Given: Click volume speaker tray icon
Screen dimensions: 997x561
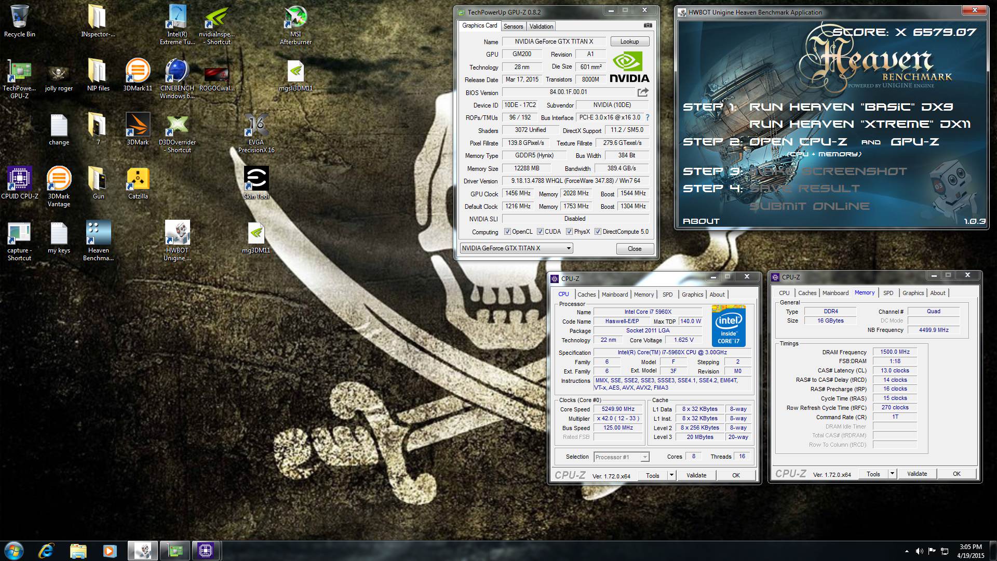Looking at the screenshot, I should click(919, 551).
